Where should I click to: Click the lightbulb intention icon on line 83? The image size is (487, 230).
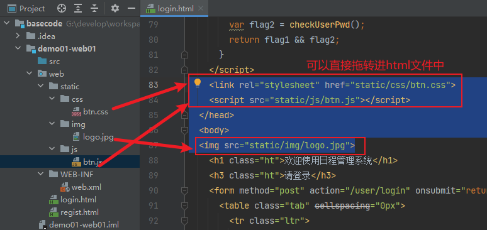click(198, 83)
